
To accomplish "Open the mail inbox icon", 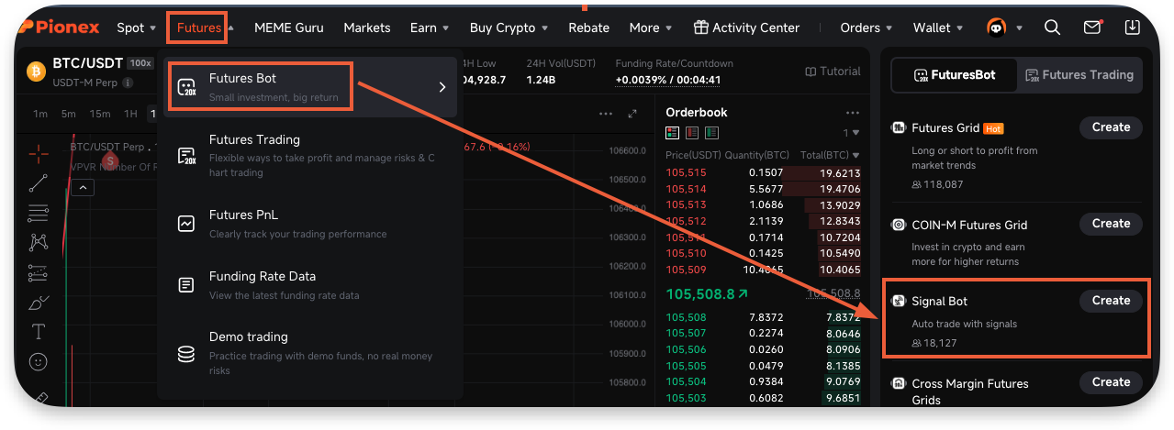I will (1092, 28).
